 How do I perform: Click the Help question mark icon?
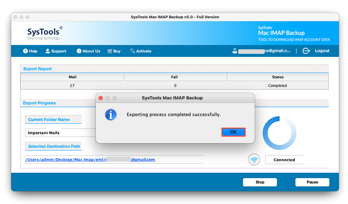[25, 51]
